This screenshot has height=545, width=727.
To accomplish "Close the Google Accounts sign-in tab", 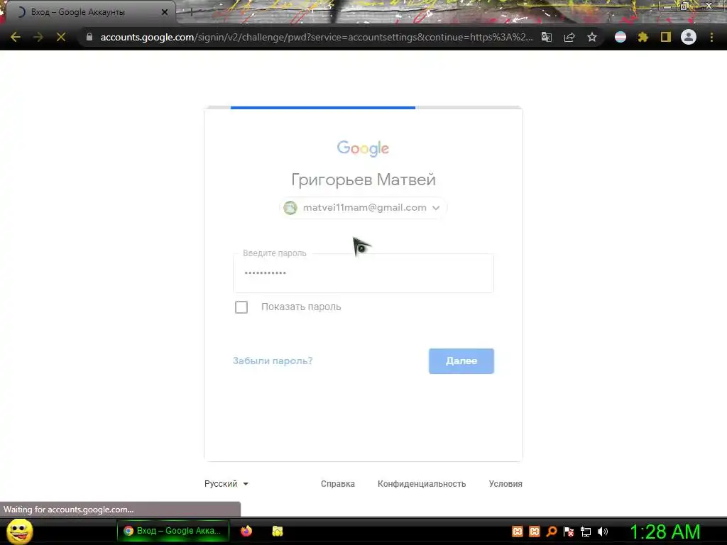I will [x=165, y=12].
